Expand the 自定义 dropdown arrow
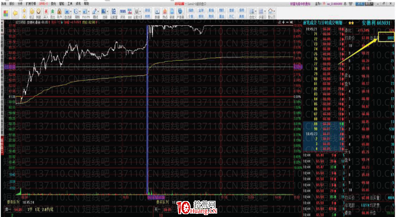 pyautogui.click(x=256, y=11)
